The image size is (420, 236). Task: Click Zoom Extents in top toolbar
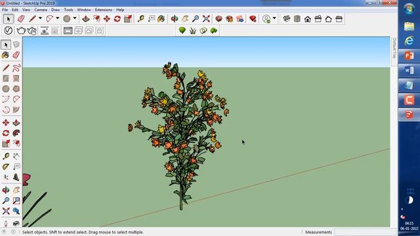[x=206, y=19]
